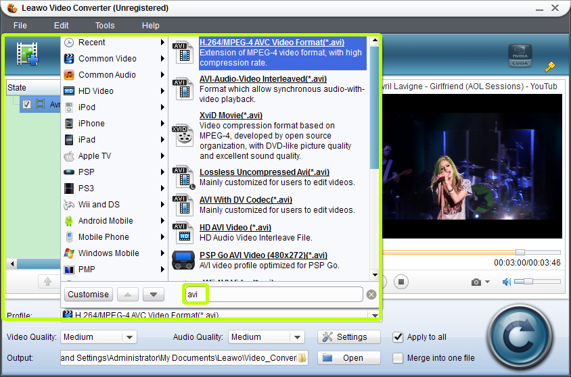Image resolution: width=571 pixels, height=377 pixels.
Task: Open the Help menu
Action: point(150,26)
